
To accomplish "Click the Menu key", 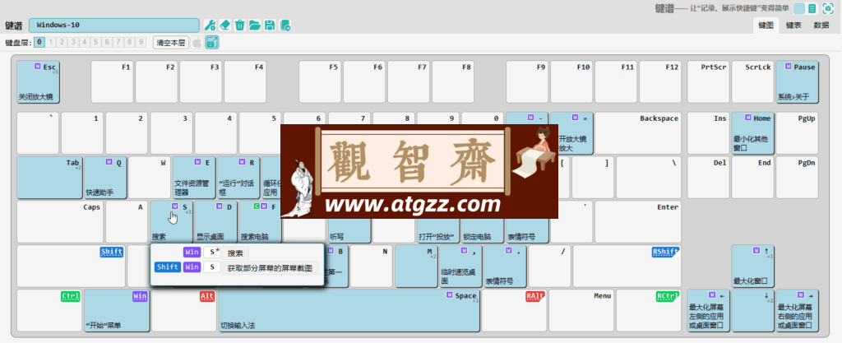I will (x=581, y=311).
